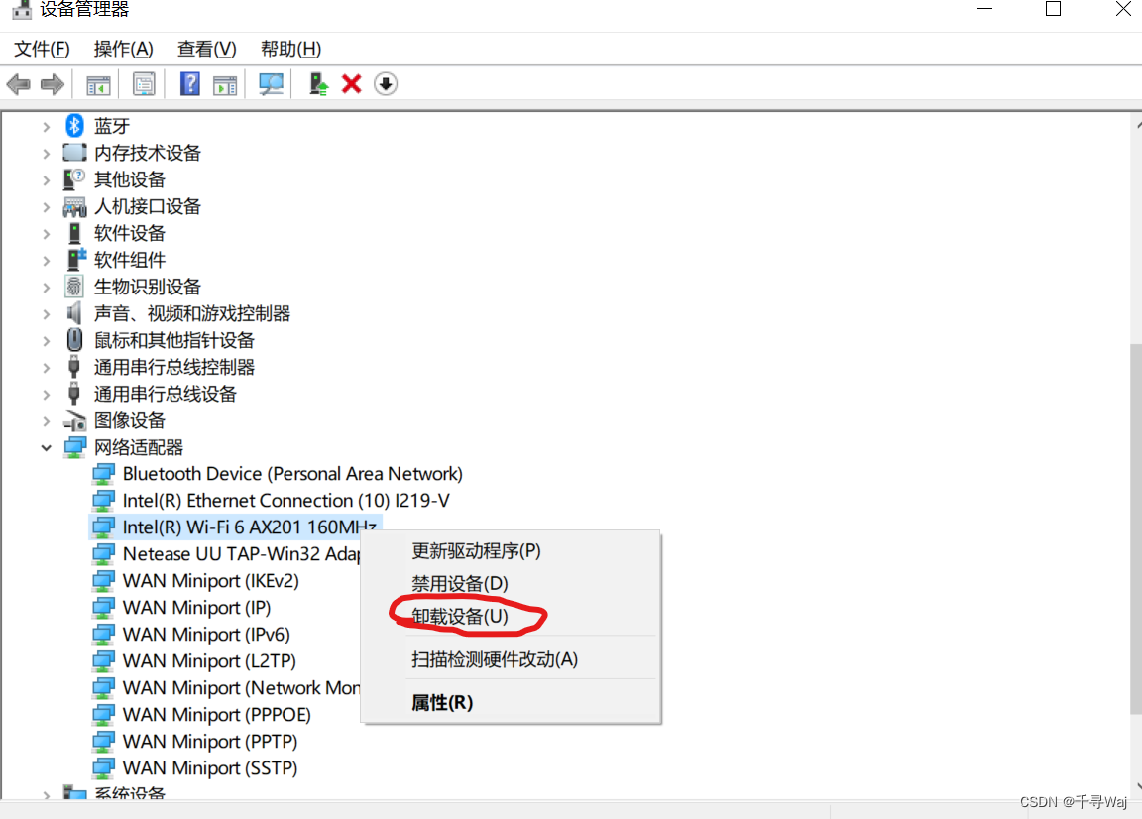
Task: Select the 软件设备 category icon
Action: point(74,233)
